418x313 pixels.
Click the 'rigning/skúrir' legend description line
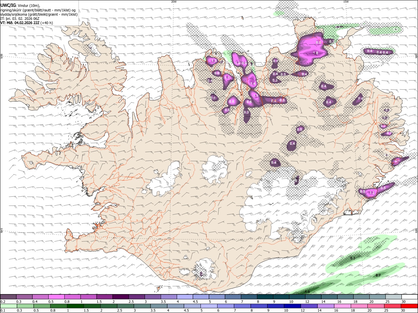point(38,10)
